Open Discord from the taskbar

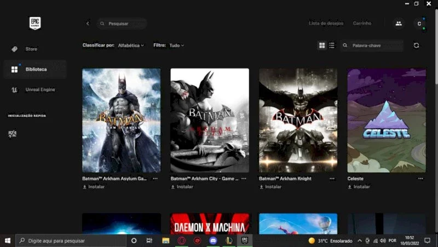(x=213, y=240)
